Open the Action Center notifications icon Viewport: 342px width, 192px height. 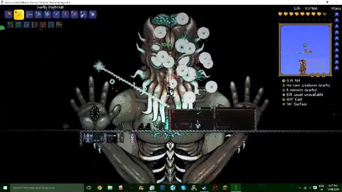point(315,188)
